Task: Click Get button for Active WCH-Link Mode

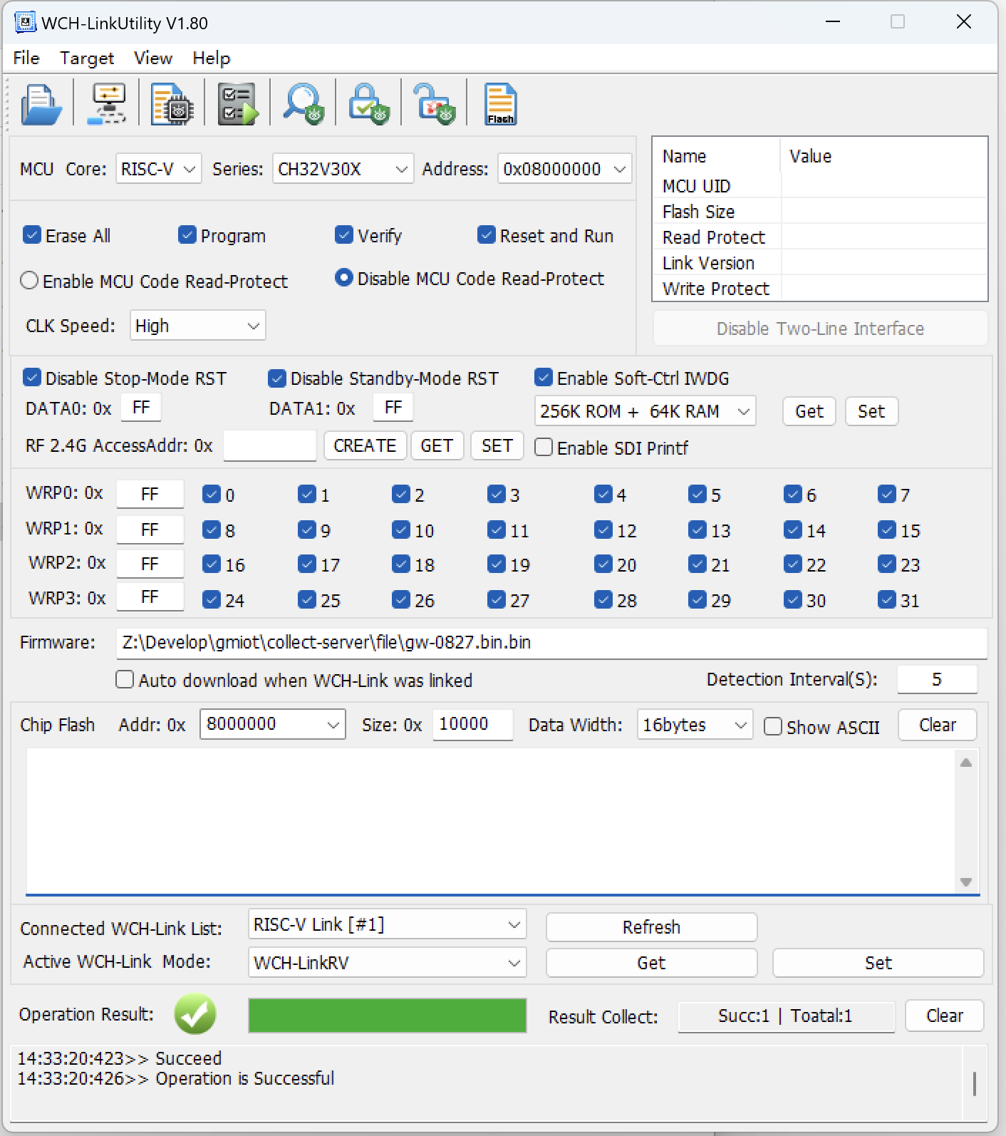Action: 651,963
